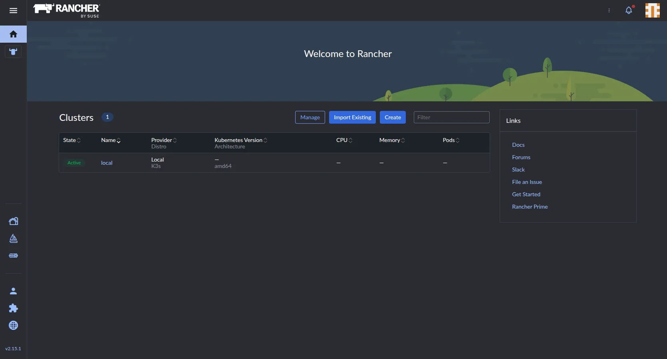Image resolution: width=667 pixels, height=359 pixels.
Task: Sort clusters by Memory column
Action: point(392,140)
